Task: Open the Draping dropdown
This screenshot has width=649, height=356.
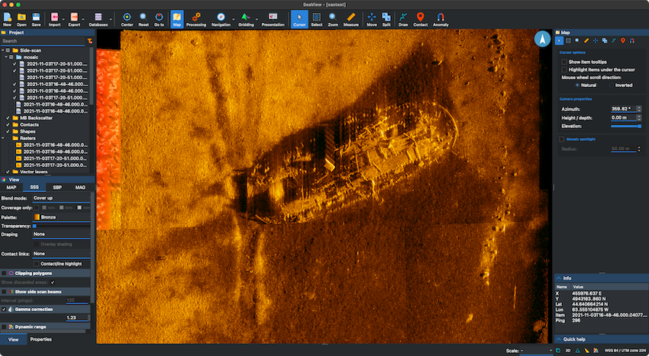Action: (x=61, y=234)
